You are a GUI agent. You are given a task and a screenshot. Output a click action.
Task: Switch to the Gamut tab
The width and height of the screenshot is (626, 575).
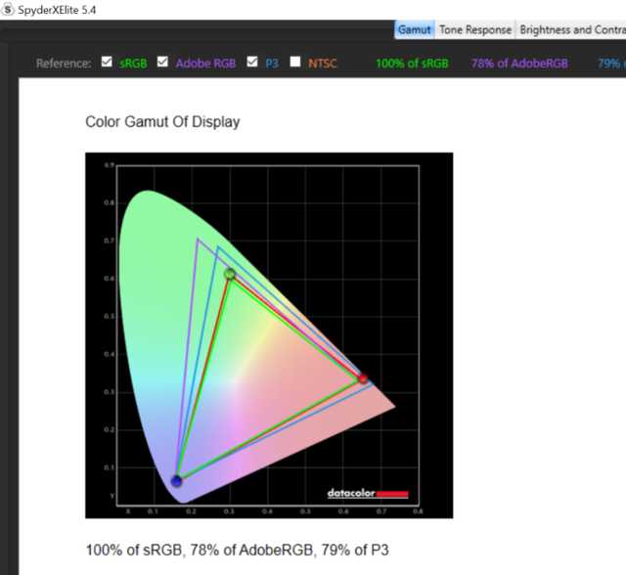tap(415, 29)
